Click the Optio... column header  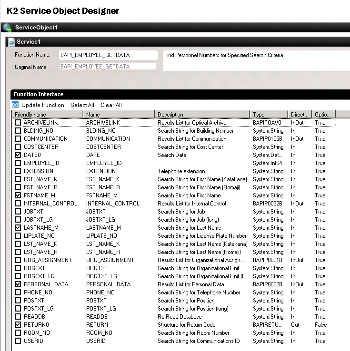point(323,115)
